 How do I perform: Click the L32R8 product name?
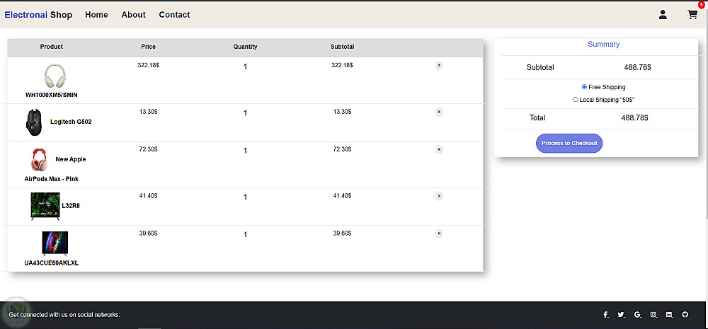point(71,206)
